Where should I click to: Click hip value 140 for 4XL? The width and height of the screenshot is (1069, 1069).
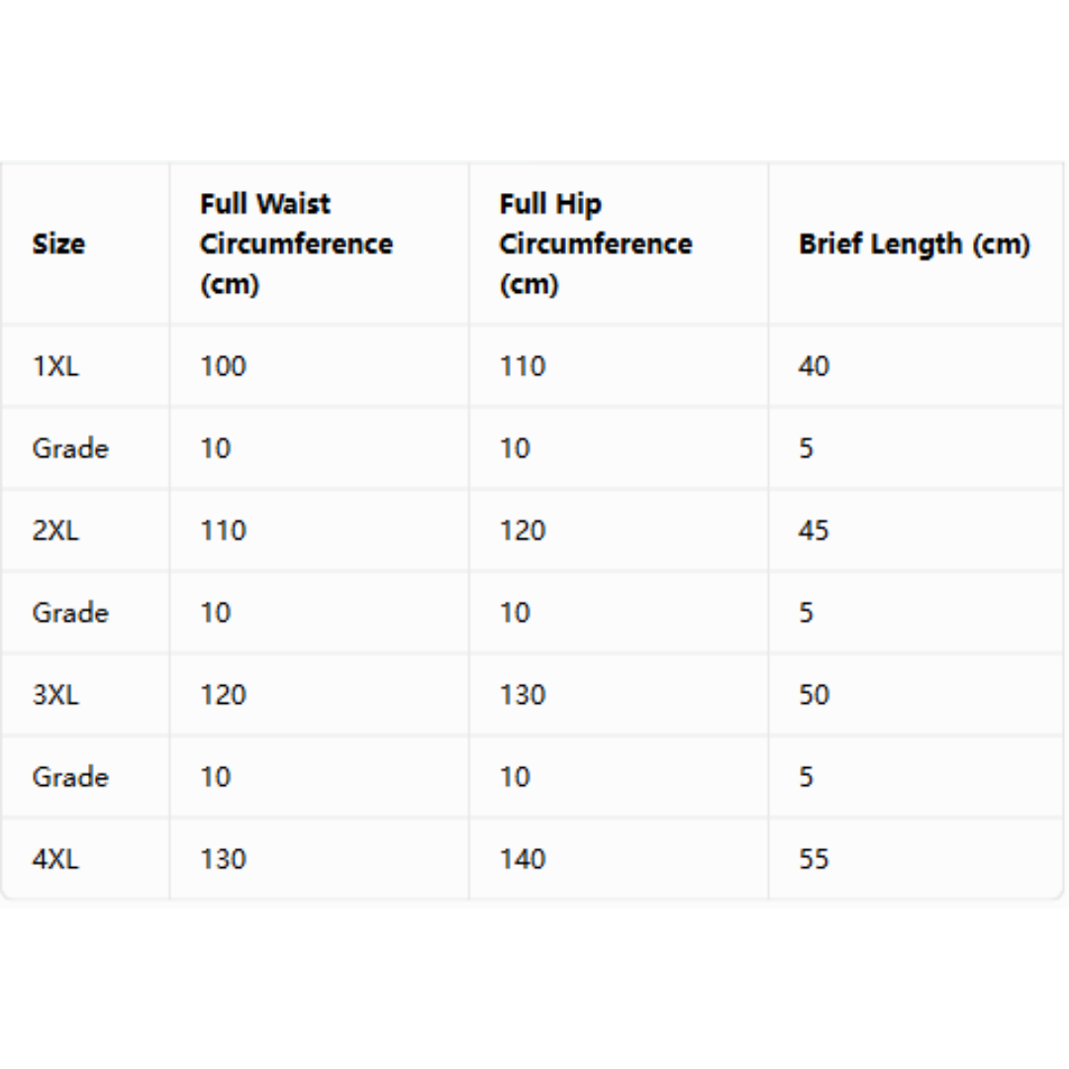click(x=523, y=859)
